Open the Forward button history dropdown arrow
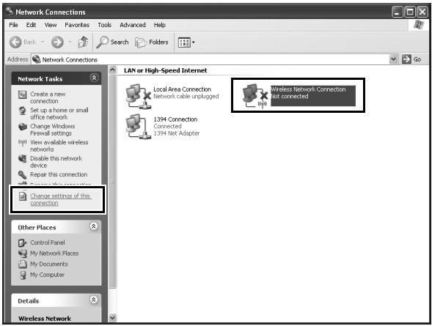This screenshot has width=432, height=326. [70, 42]
